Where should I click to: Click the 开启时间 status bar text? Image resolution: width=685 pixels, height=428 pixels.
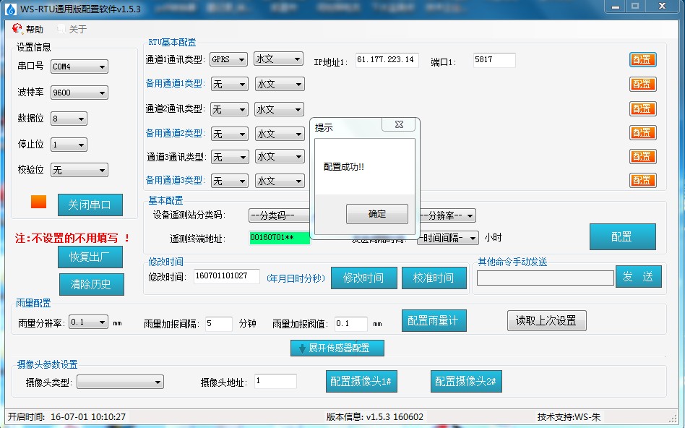[67, 417]
